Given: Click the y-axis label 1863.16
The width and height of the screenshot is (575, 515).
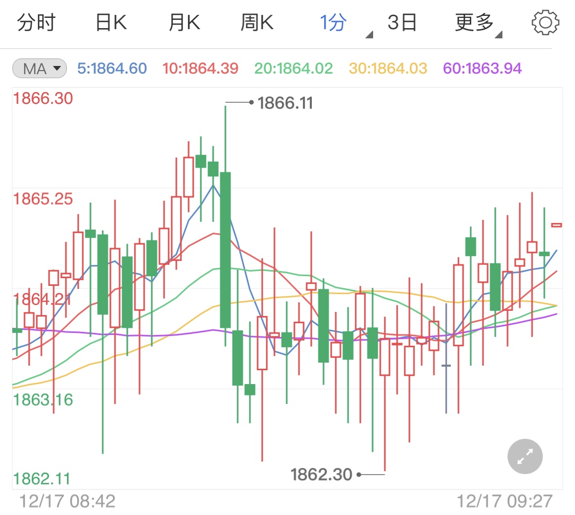Looking at the screenshot, I should 43,400.
